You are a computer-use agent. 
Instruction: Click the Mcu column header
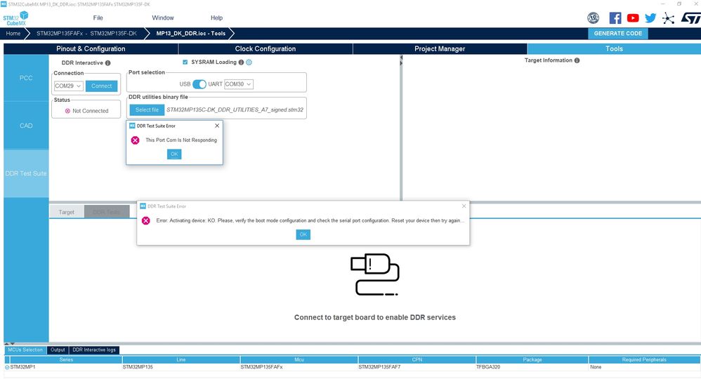(x=299, y=360)
